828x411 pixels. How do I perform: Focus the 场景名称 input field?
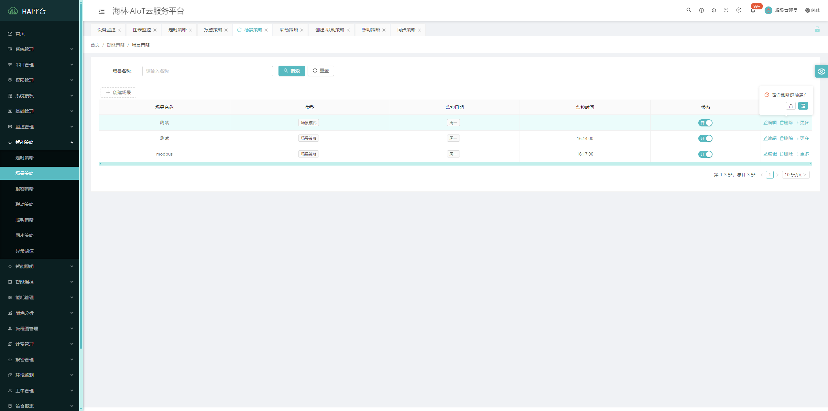pyautogui.click(x=207, y=71)
